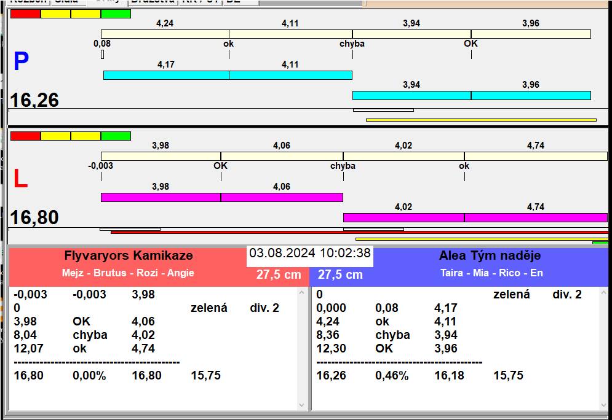Click zelená in Alea Tým naděje results list
This screenshot has width=612, height=420.
click(511, 294)
